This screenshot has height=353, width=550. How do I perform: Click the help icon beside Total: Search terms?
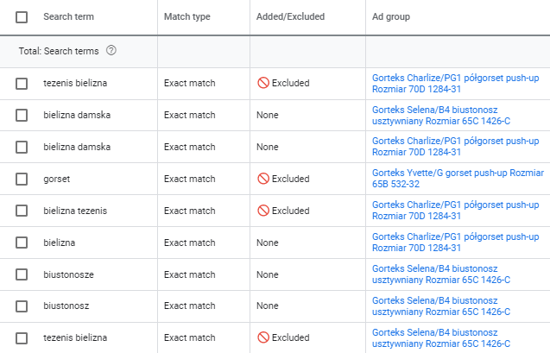[x=111, y=51]
